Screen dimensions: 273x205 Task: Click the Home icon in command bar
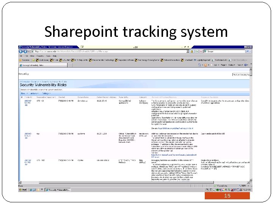click(x=199, y=65)
